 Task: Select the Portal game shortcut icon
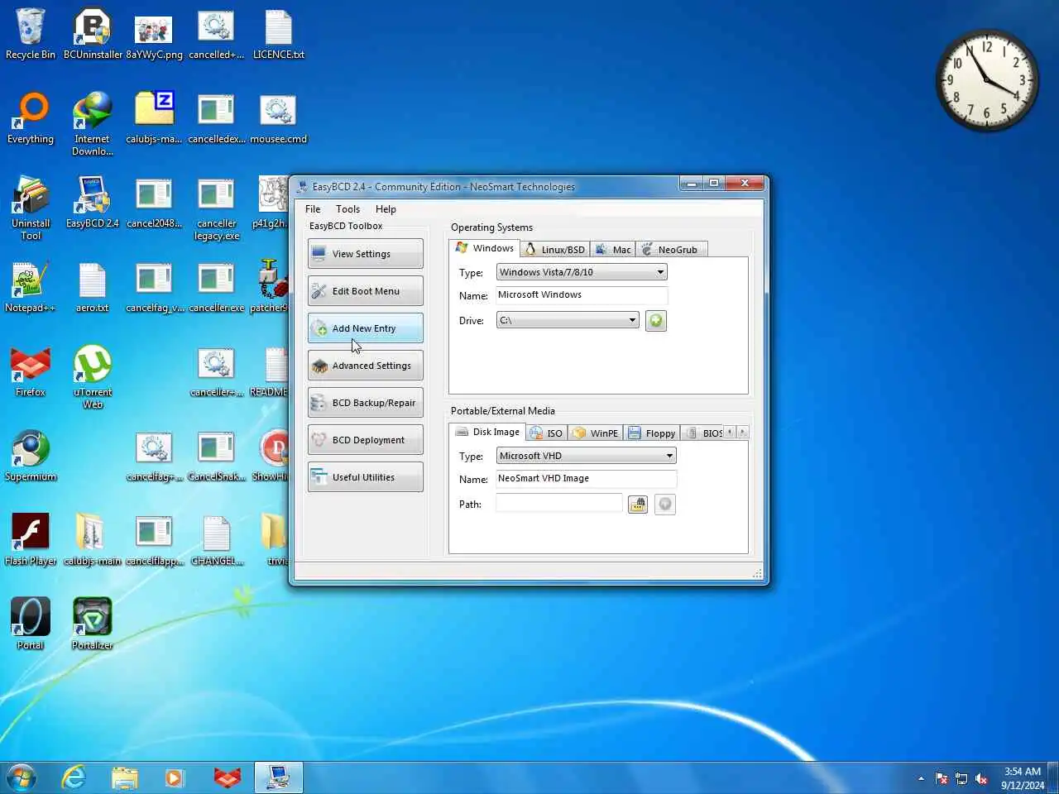[31, 624]
